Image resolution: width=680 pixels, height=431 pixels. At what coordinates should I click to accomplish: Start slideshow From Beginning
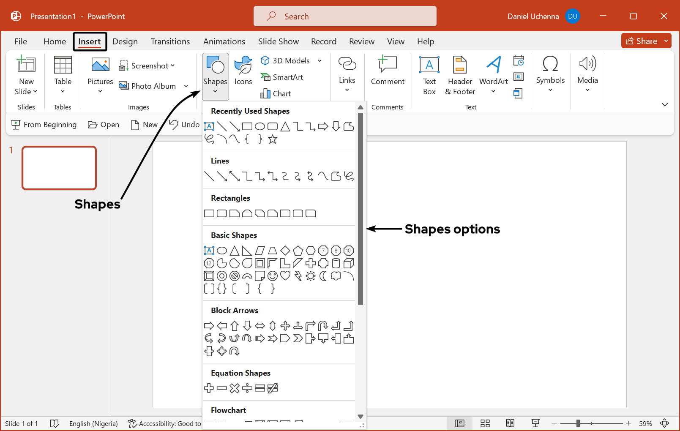coord(44,125)
